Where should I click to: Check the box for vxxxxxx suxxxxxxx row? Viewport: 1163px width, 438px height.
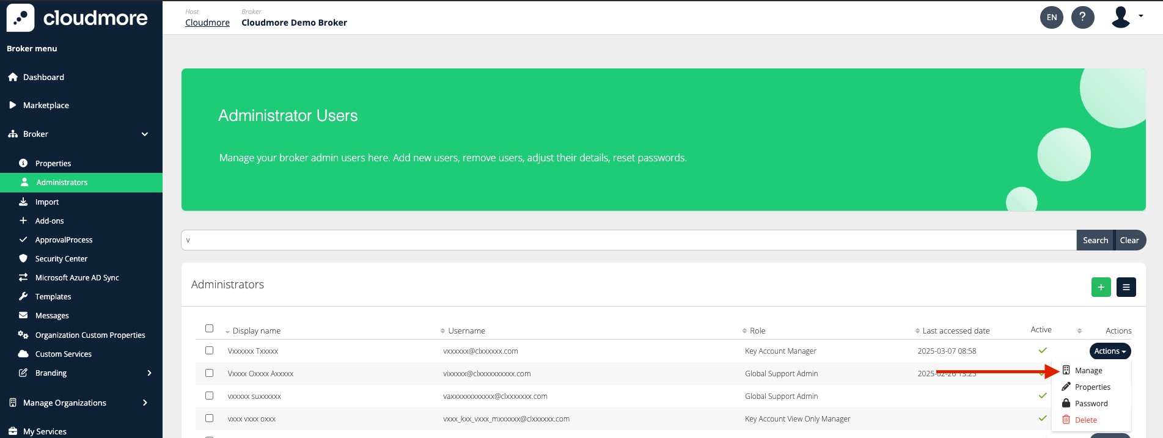click(x=209, y=396)
